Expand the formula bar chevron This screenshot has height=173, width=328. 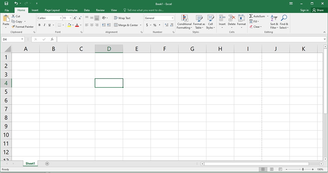(x=325, y=39)
